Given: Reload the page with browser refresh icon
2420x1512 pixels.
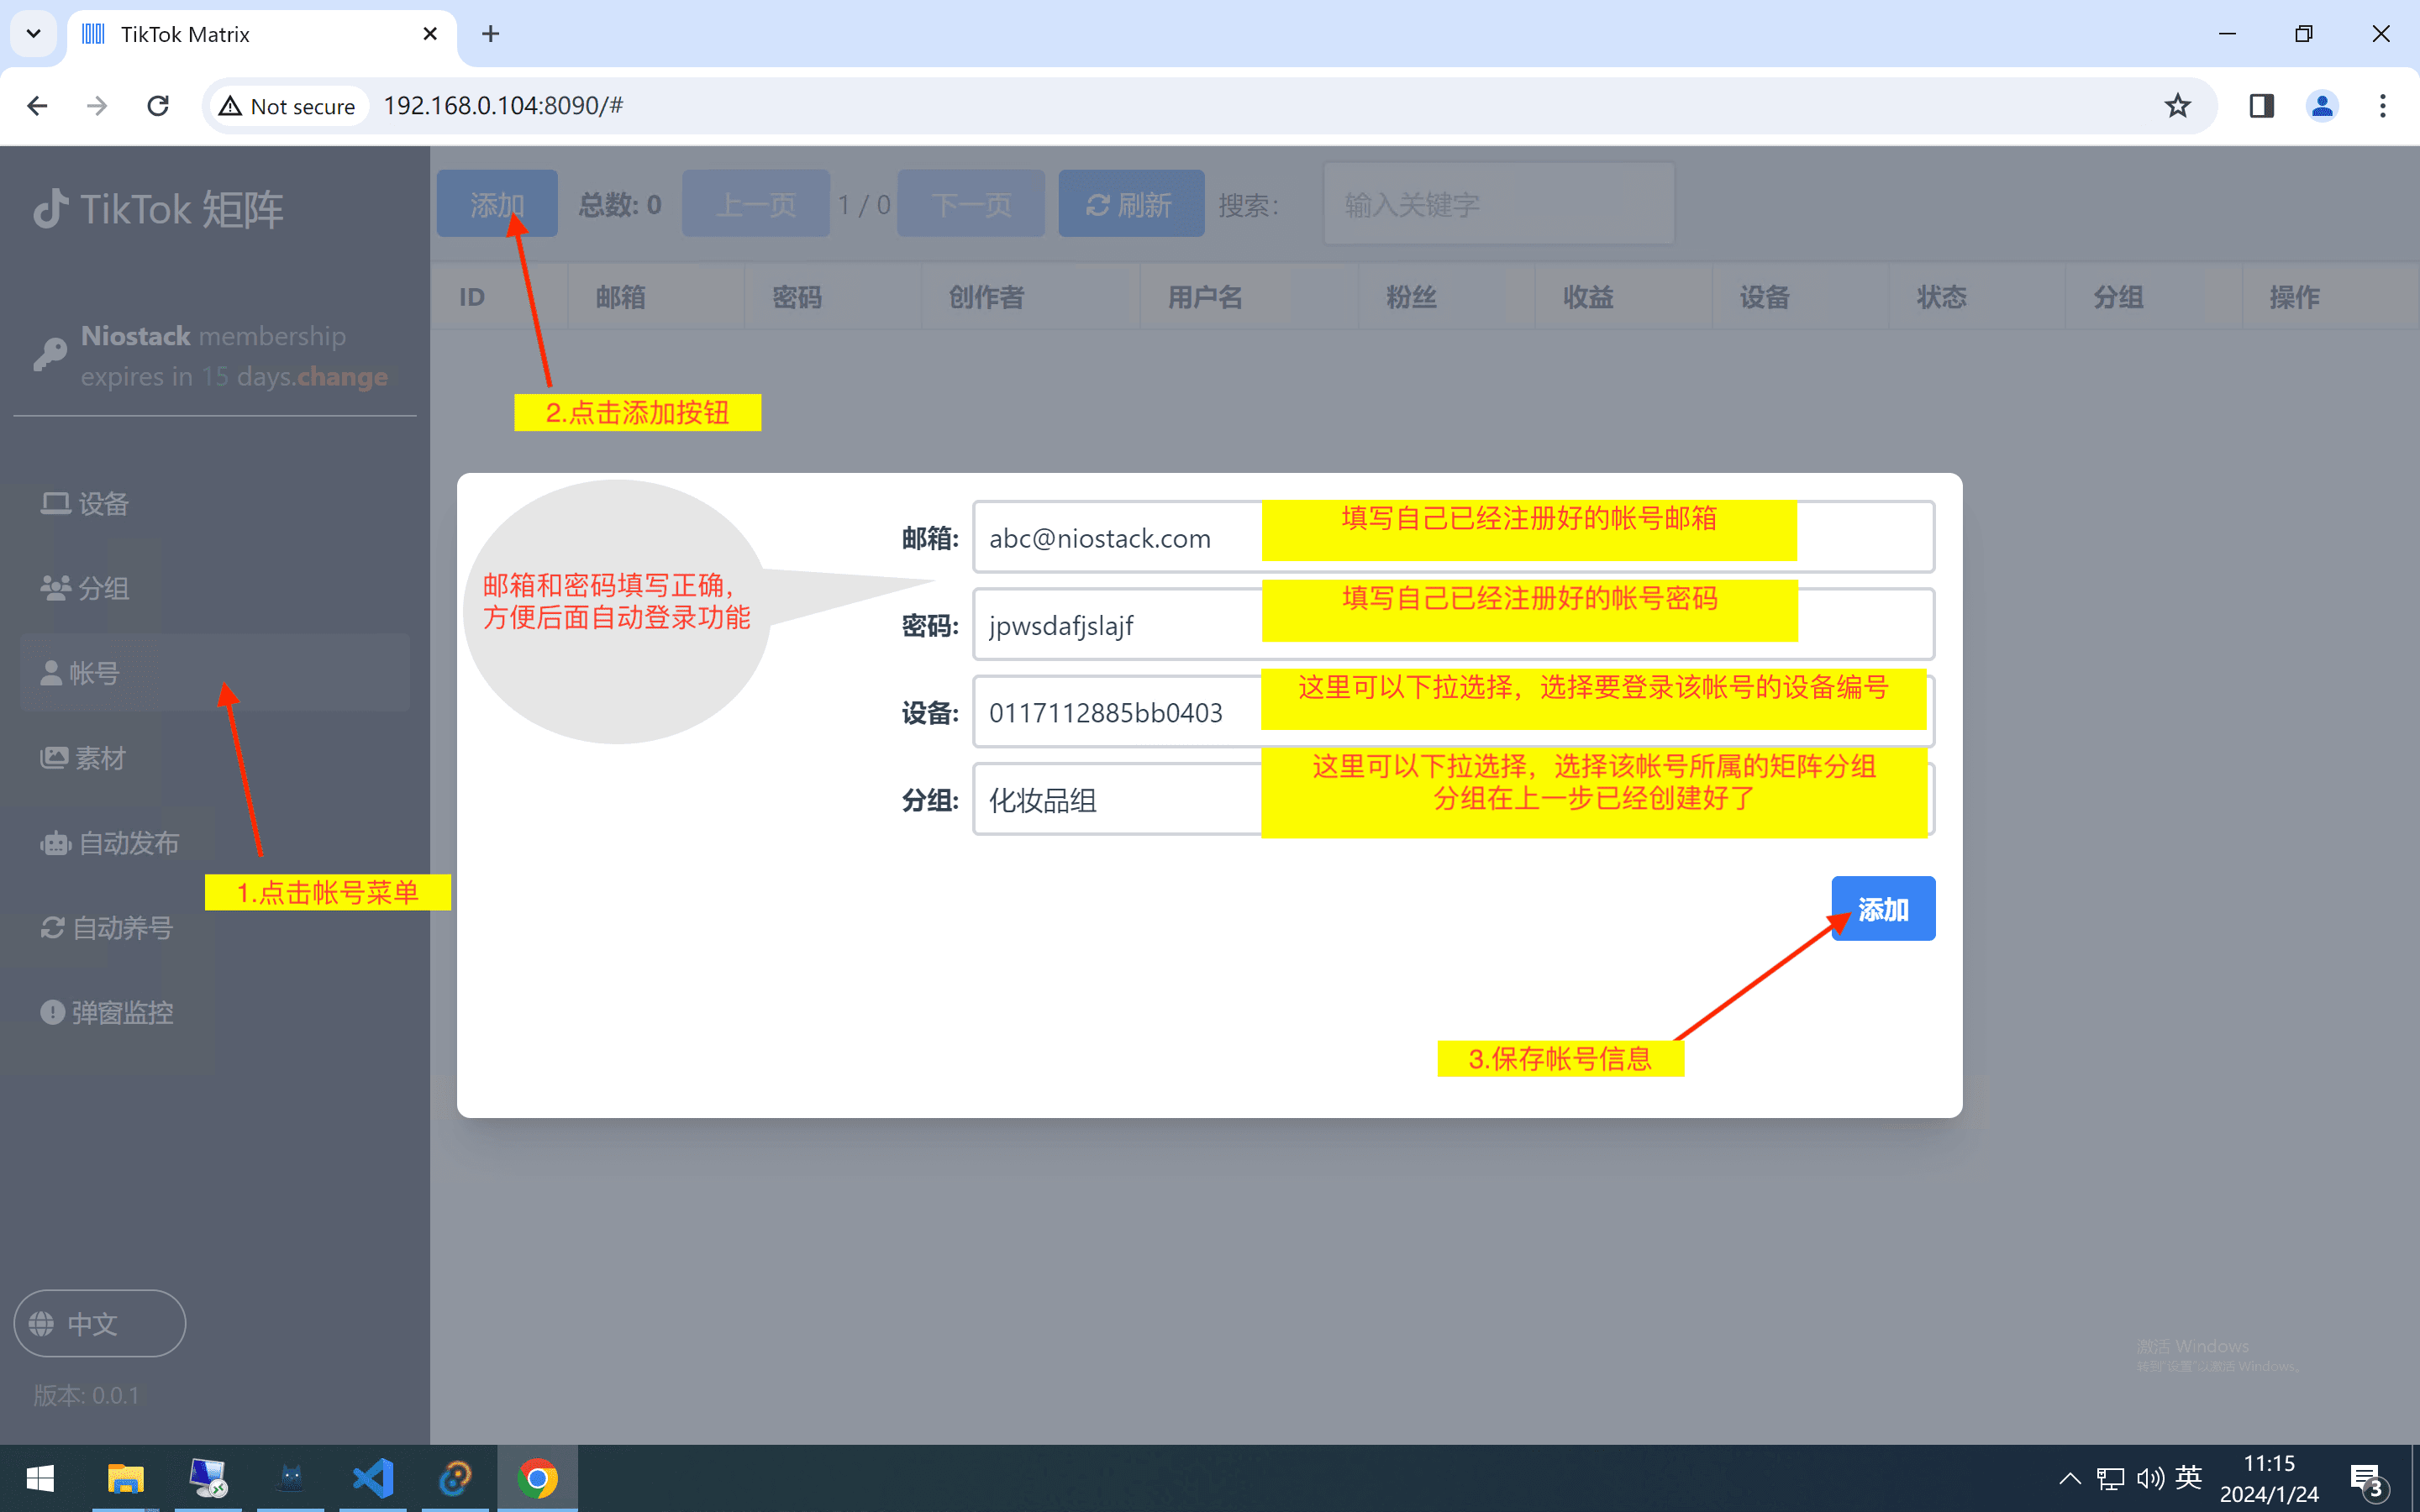Looking at the screenshot, I should pyautogui.click(x=158, y=106).
